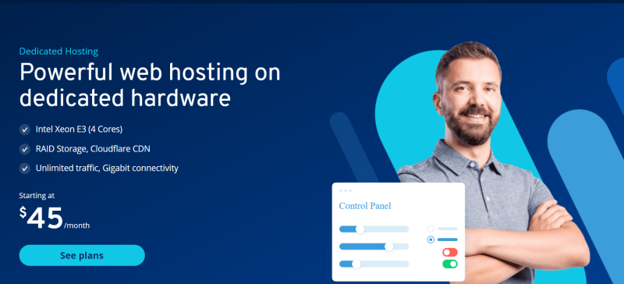Click the See plans button

point(82,255)
